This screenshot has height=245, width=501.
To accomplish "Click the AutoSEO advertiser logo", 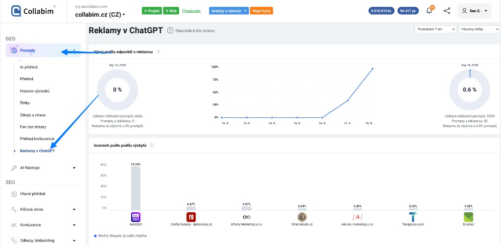I will 136,217.
